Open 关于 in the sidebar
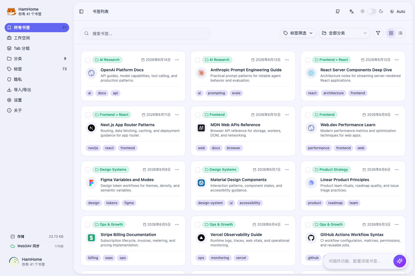Screen dimensions: 415x276 coord(37,110)
